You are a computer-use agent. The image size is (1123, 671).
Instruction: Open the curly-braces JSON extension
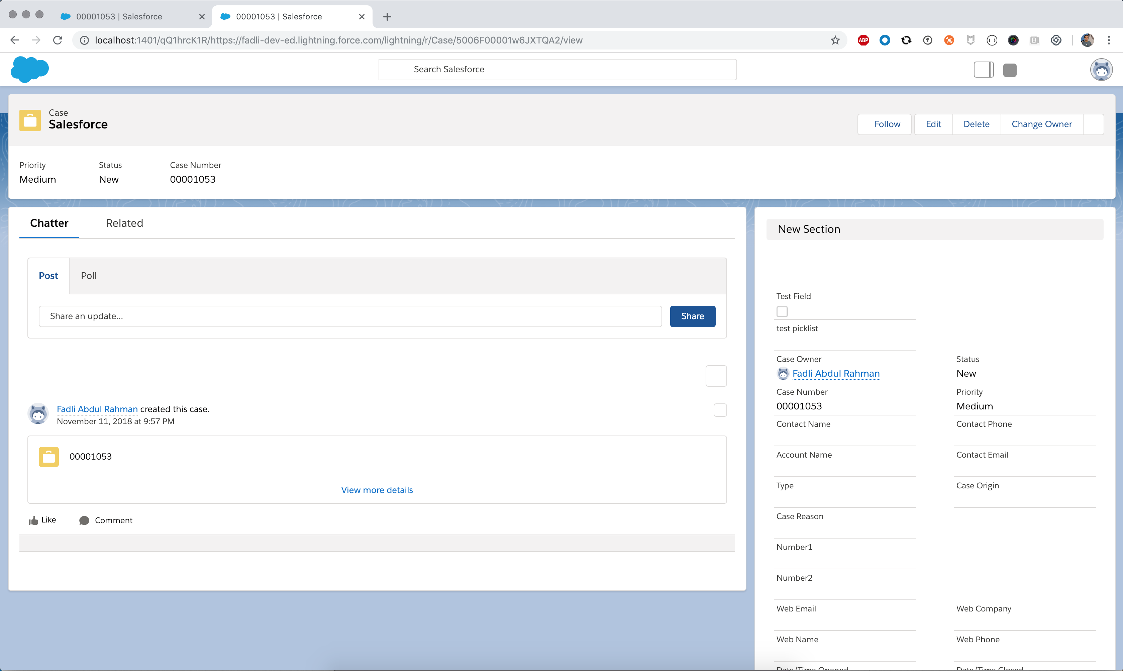992,40
